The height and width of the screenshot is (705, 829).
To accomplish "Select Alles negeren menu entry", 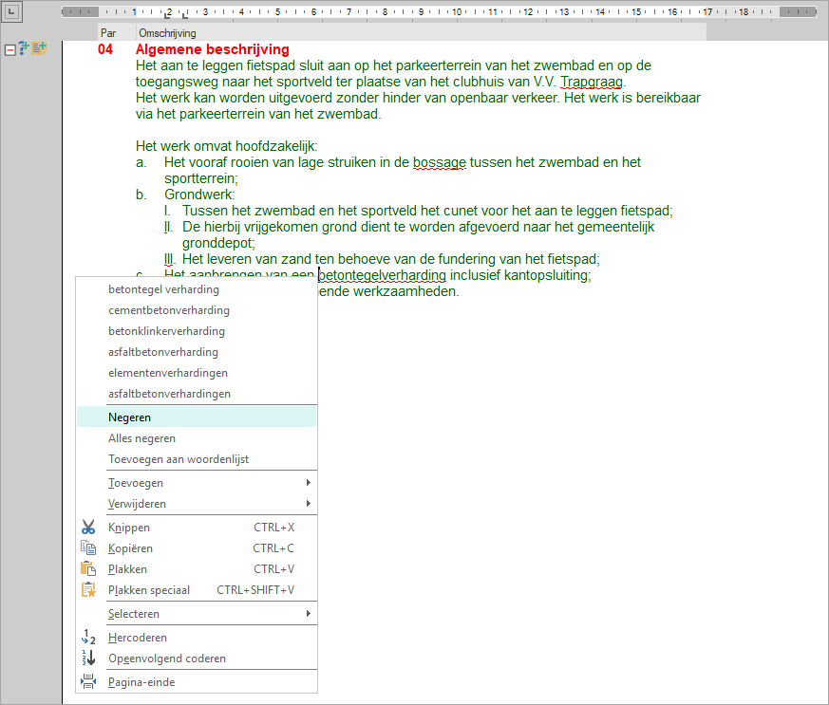I will point(197,438).
